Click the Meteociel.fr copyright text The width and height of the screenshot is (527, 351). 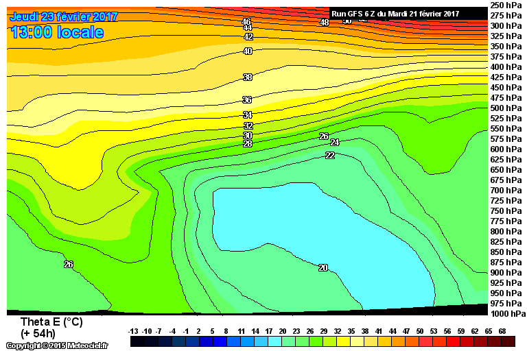tap(57, 346)
